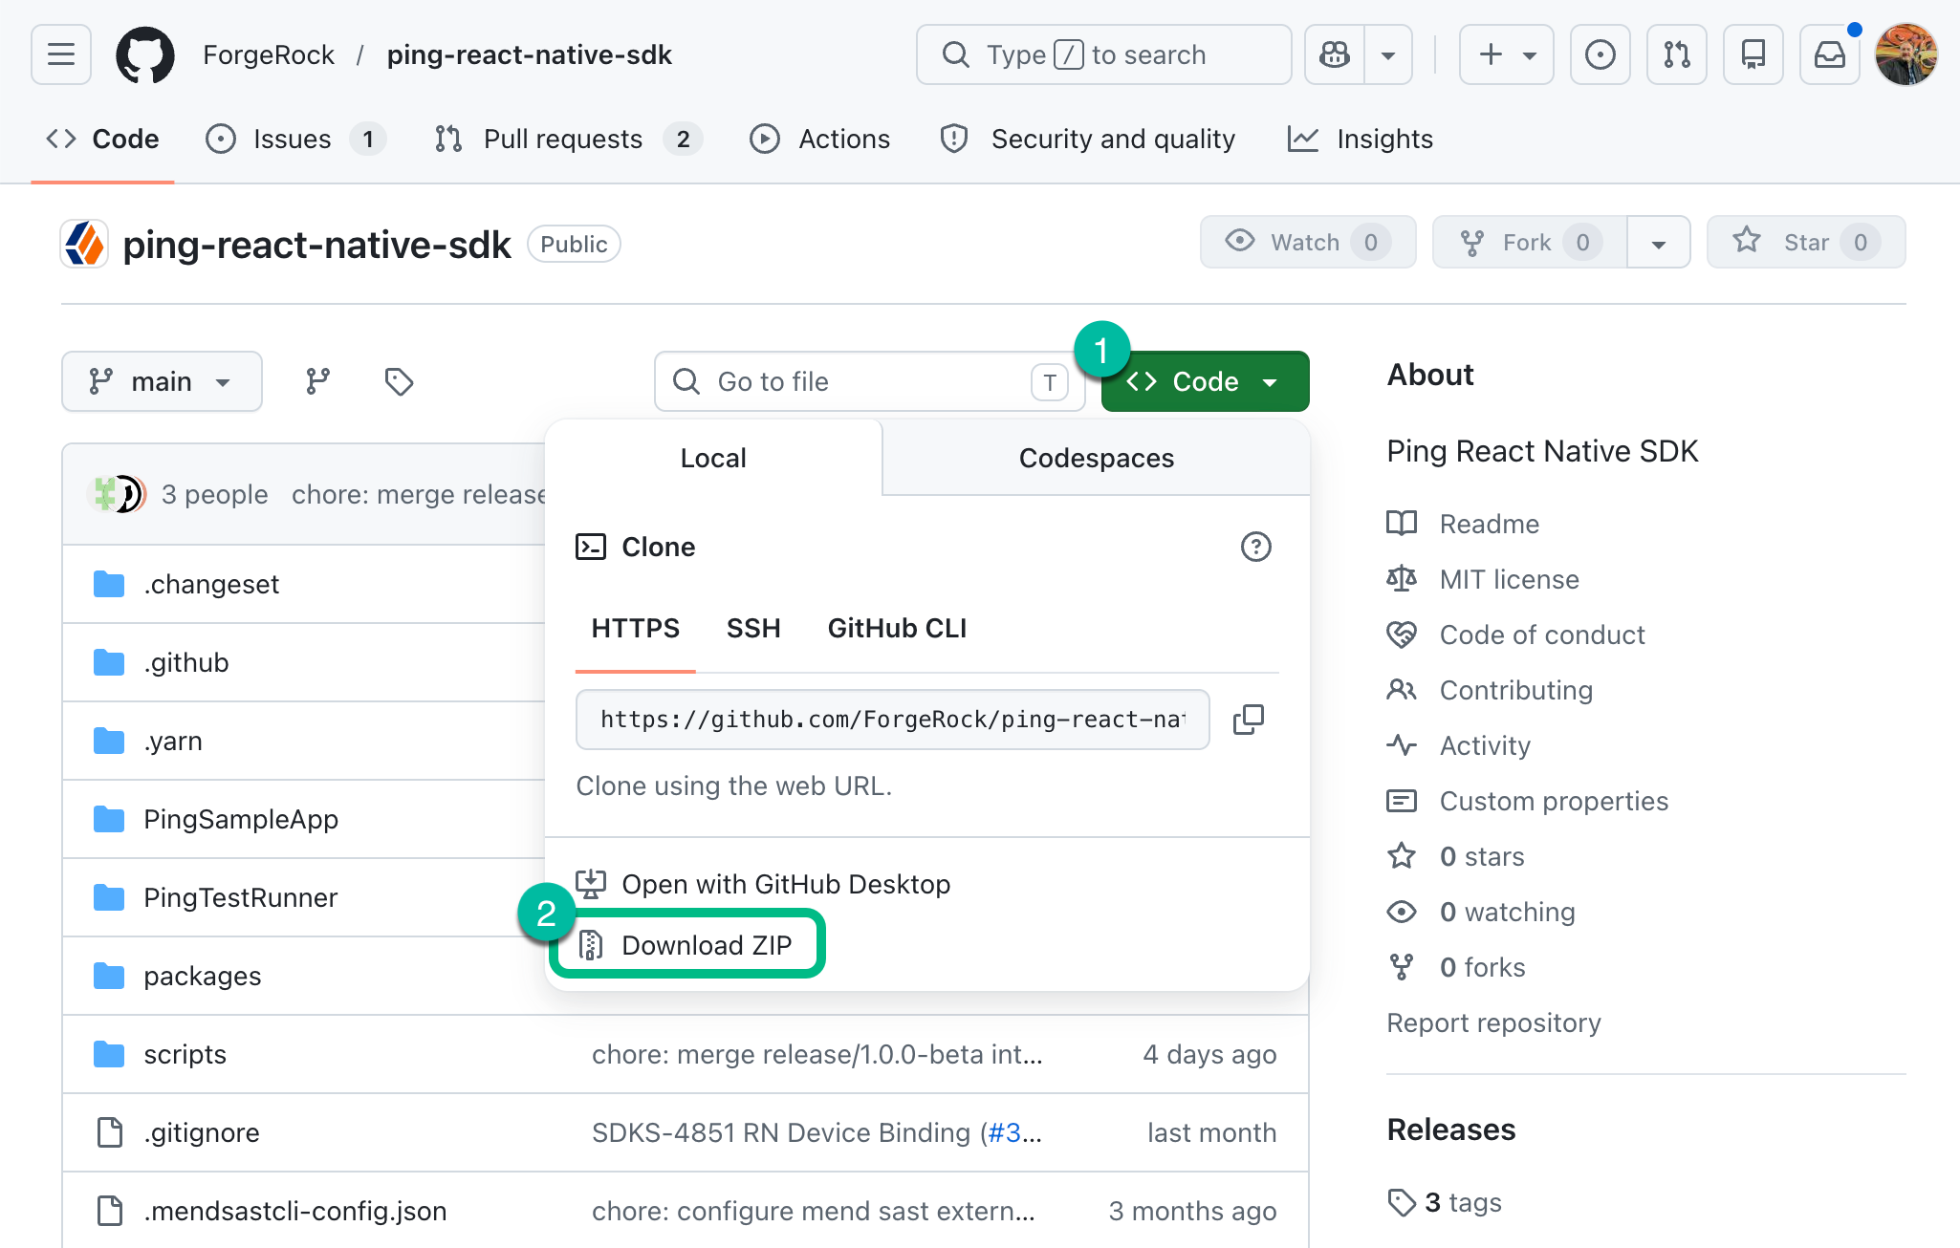Image resolution: width=1960 pixels, height=1248 pixels.
Task: Choose the HTTPS clone option
Action: (635, 628)
